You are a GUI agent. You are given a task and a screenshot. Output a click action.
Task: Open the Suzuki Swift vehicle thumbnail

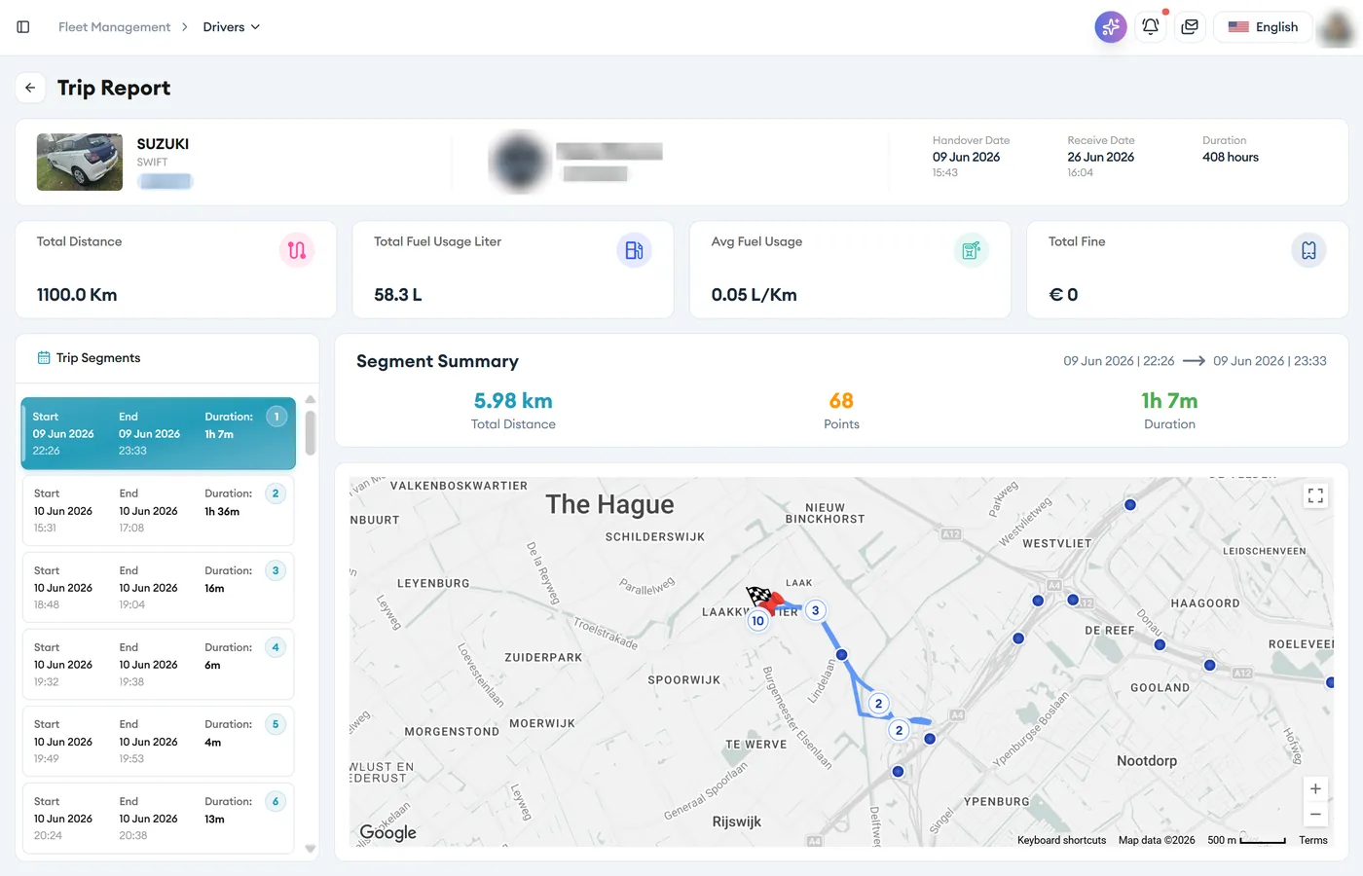click(80, 162)
